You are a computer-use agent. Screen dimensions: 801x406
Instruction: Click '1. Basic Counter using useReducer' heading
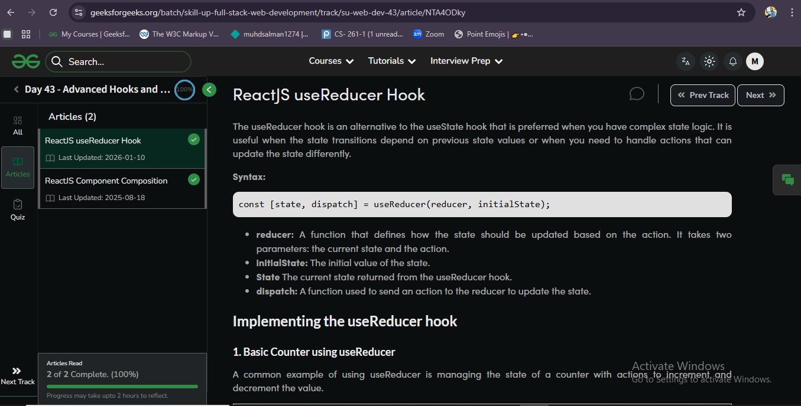click(x=314, y=352)
